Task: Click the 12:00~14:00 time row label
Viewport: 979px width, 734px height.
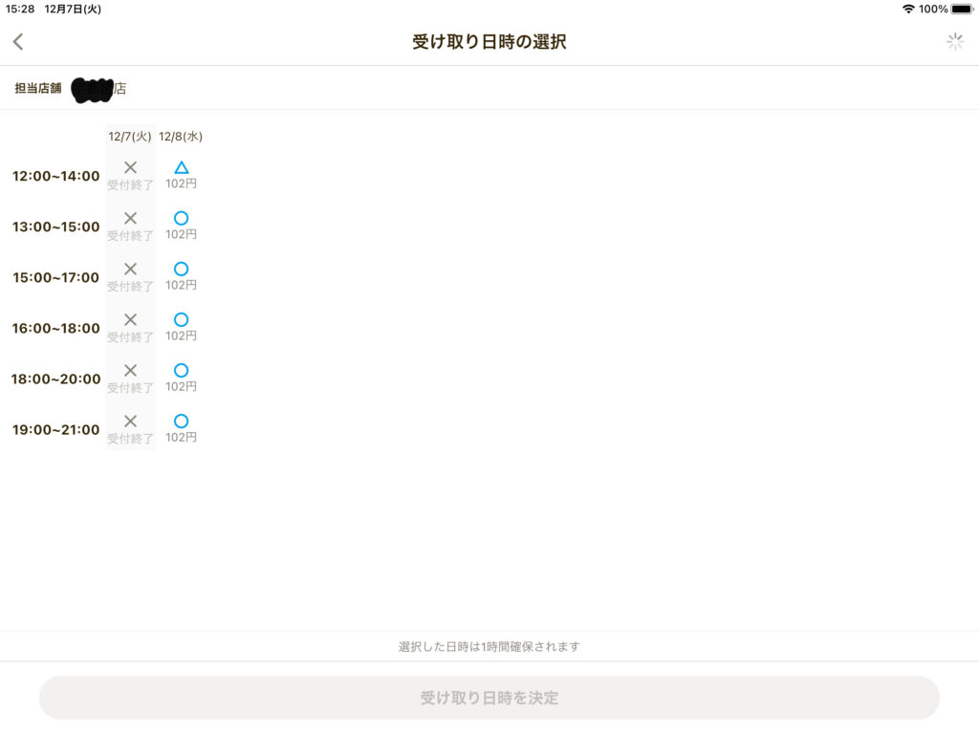Action: tap(55, 176)
